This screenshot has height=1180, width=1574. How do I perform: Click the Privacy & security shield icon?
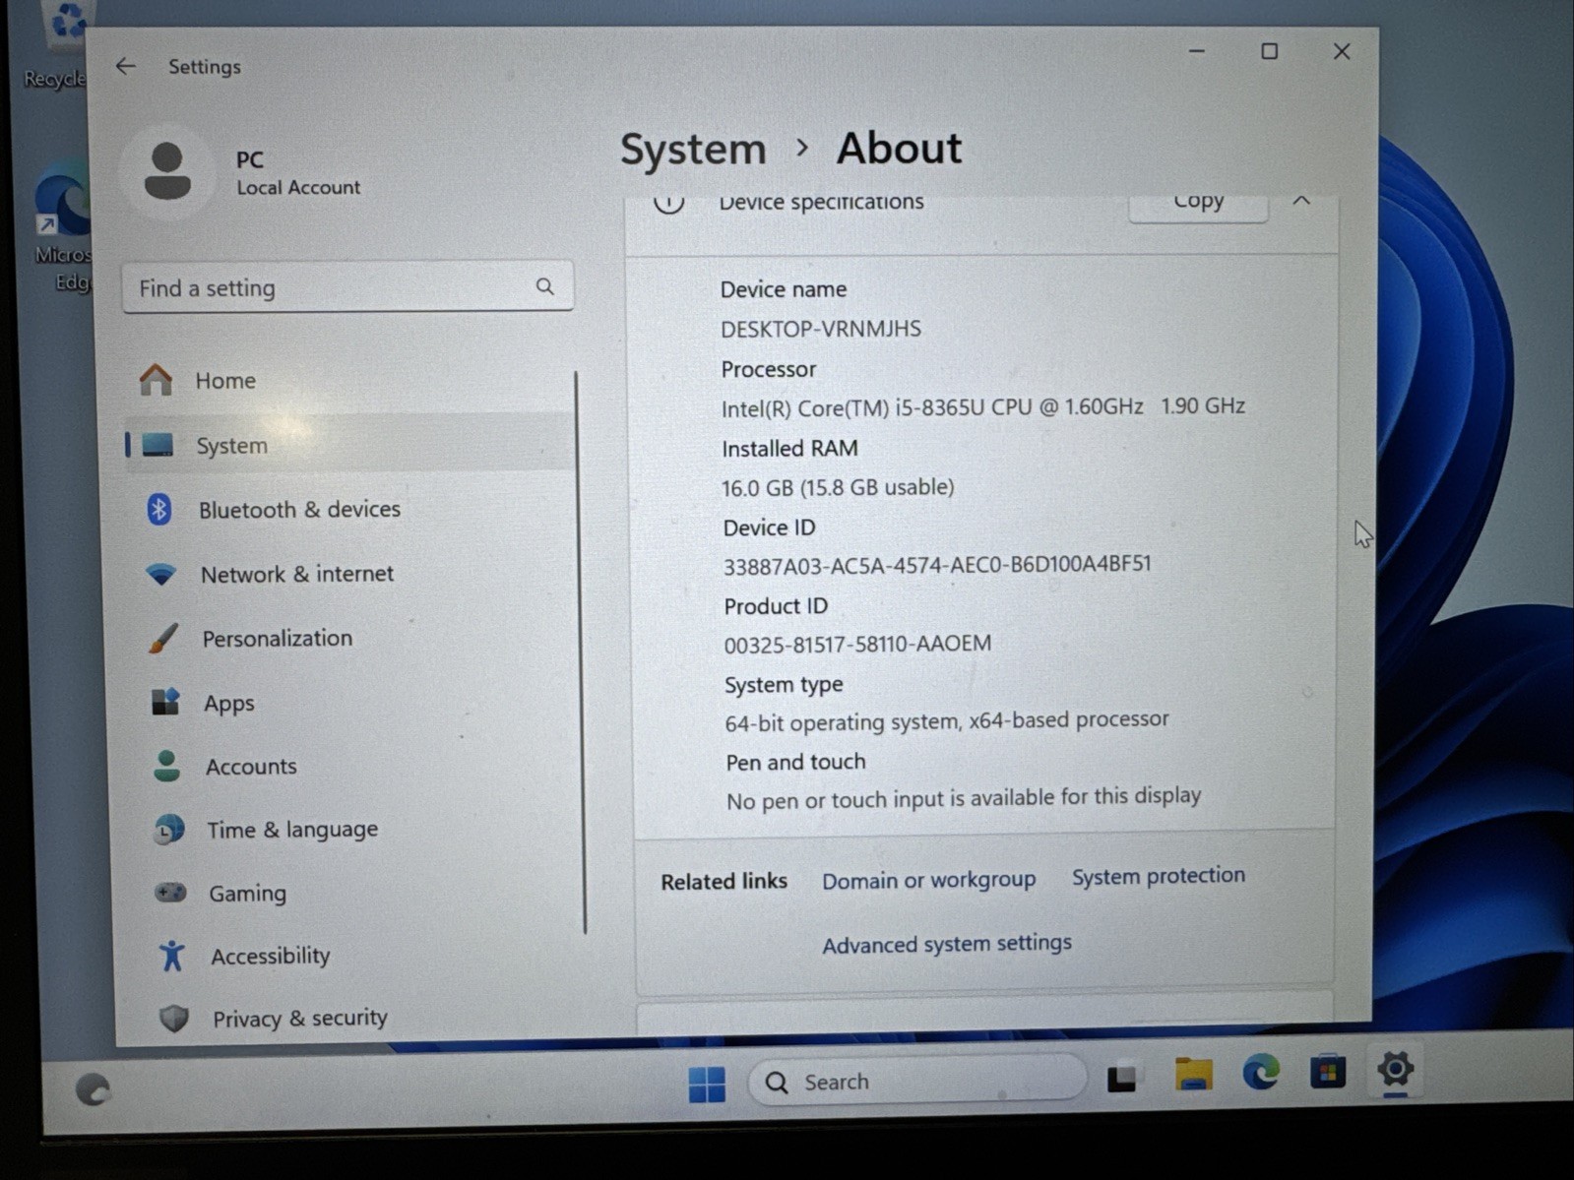point(174,1018)
